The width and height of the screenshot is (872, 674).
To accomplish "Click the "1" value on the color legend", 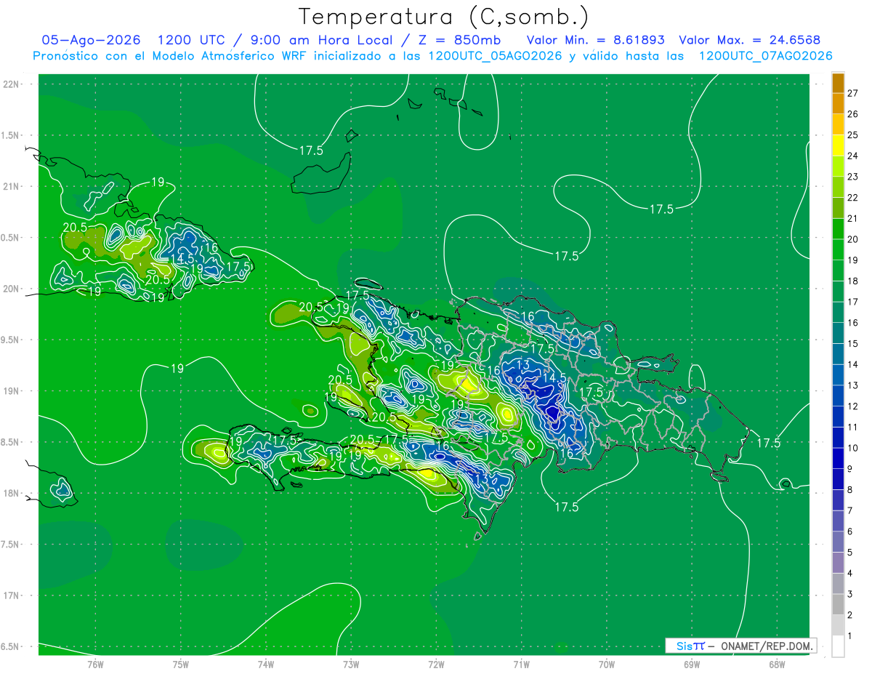I will 849,636.
